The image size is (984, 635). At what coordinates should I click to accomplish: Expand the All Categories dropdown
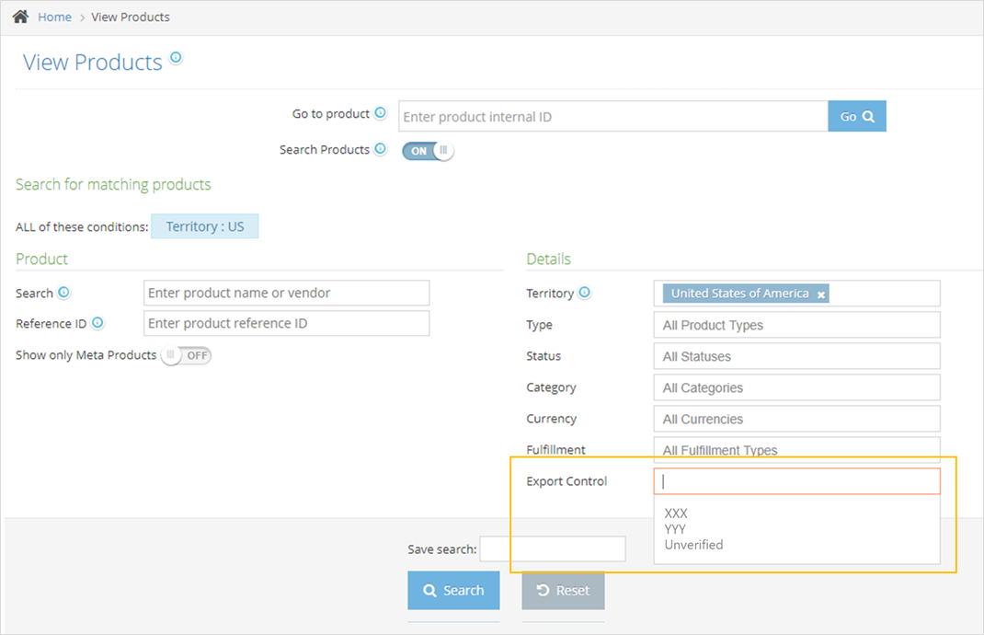(x=796, y=387)
